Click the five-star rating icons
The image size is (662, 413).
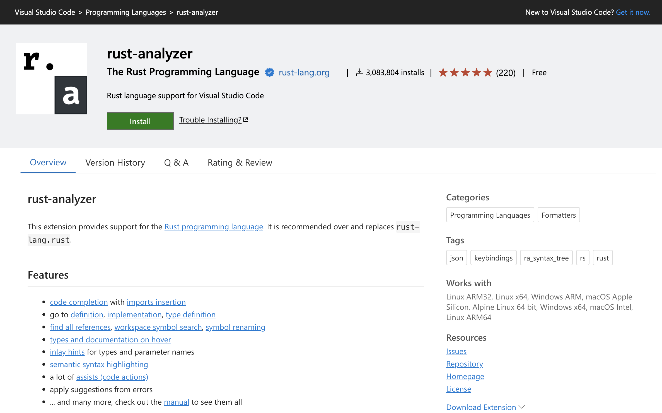point(465,73)
